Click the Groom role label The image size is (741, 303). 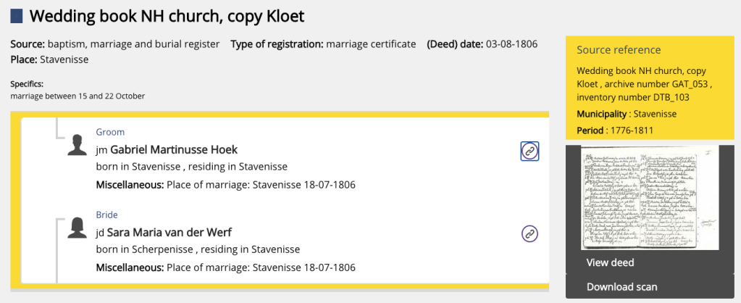pyautogui.click(x=110, y=132)
